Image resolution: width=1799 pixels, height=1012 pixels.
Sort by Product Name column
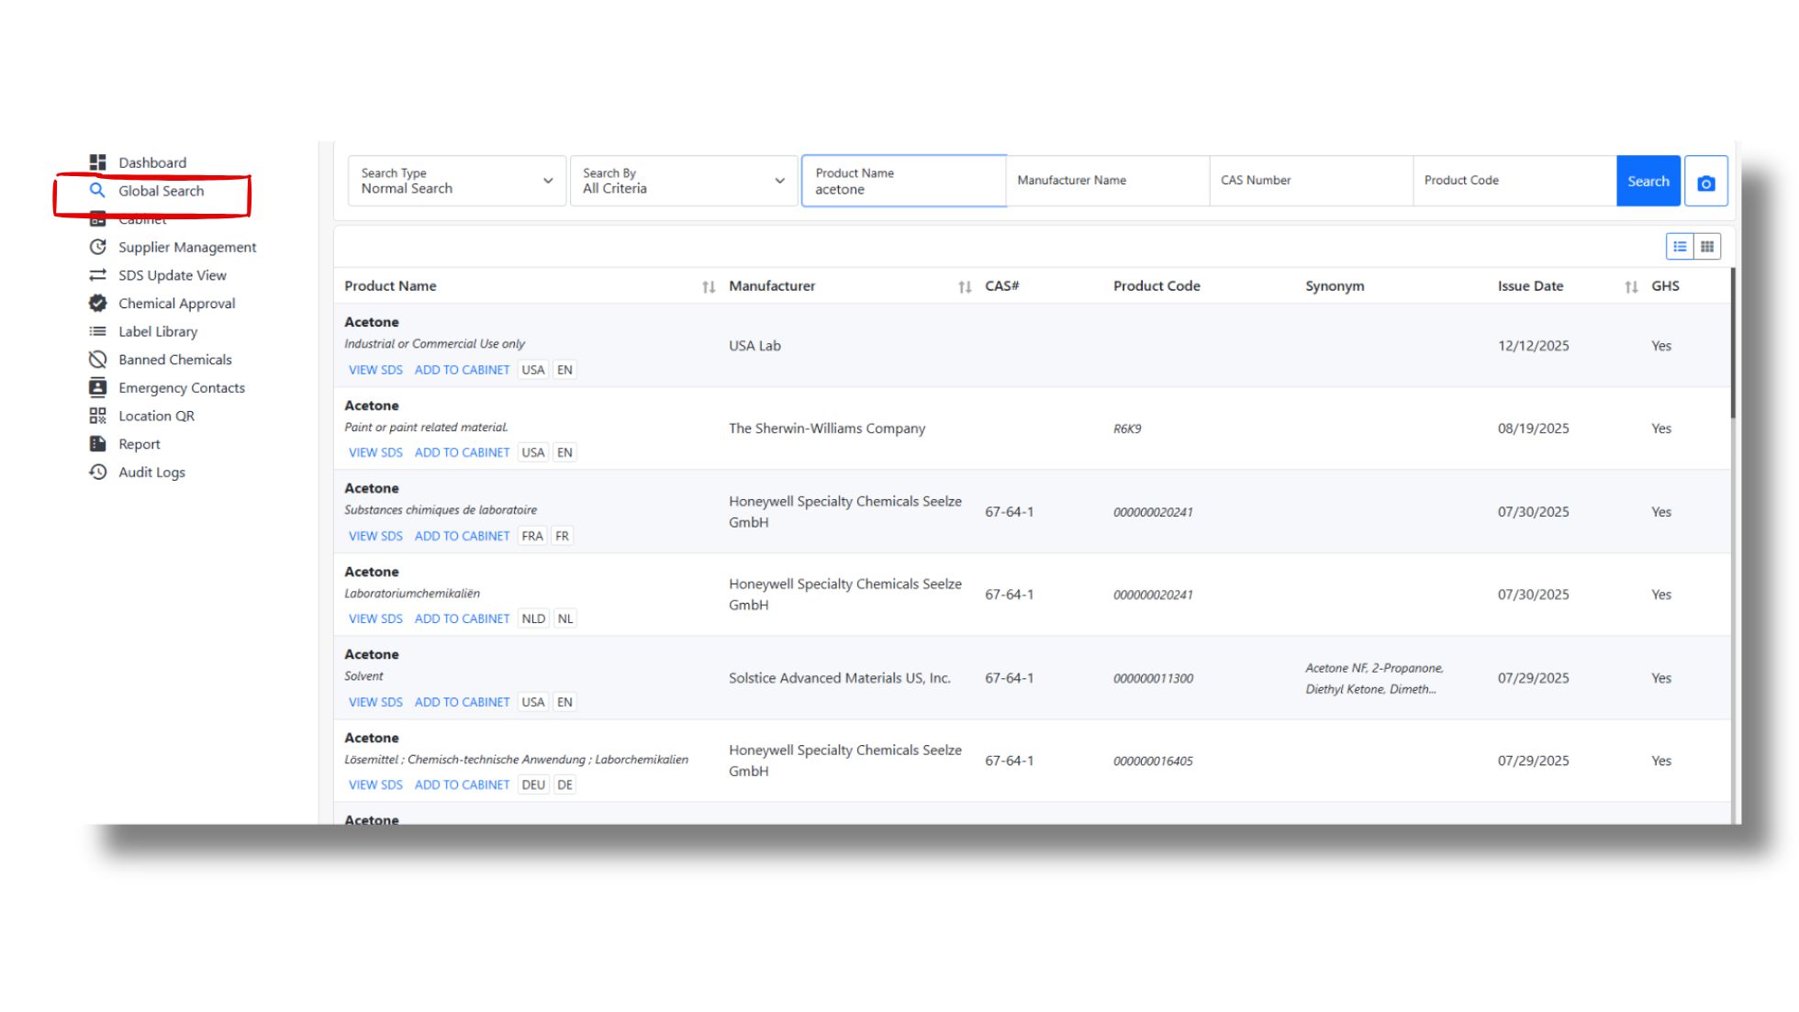tap(709, 286)
